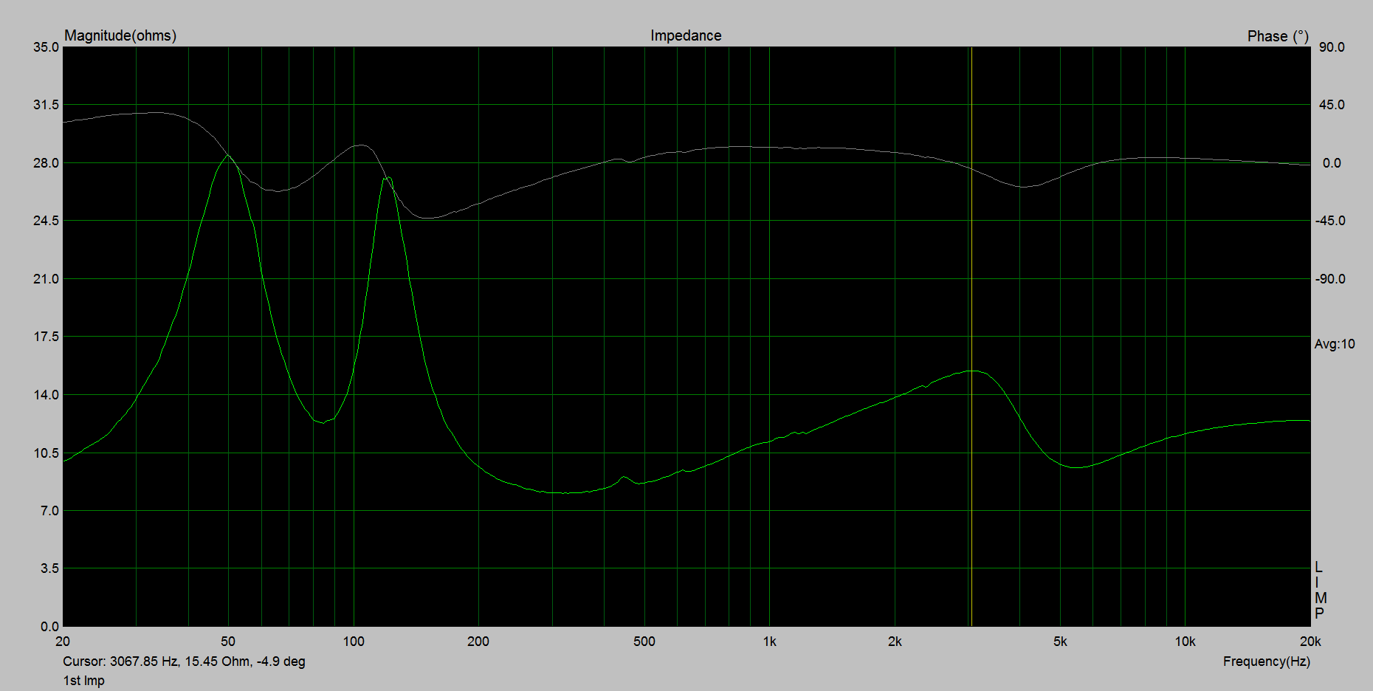Click the '20k' frequency axis label
Screen dimensions: 1373x691
(1310, 642)
